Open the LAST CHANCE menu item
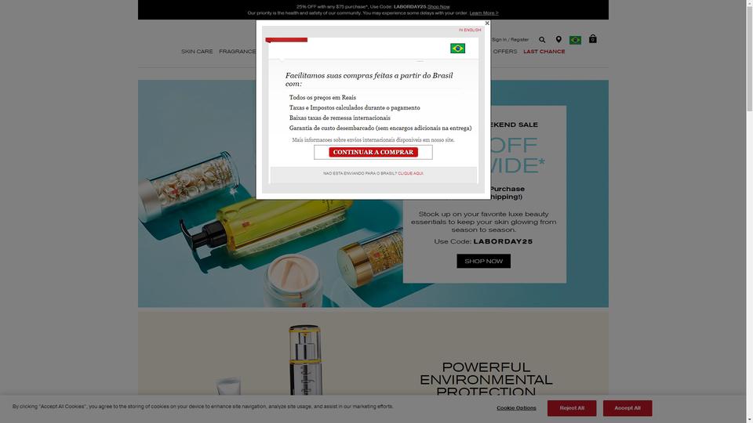This screenshot has width=753, height=423. (x=544, y=52)
